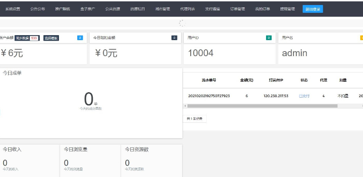This screenshot has height=177, width=363.
Task: Click the 今天的成交单数 caption
Action: 91,109
